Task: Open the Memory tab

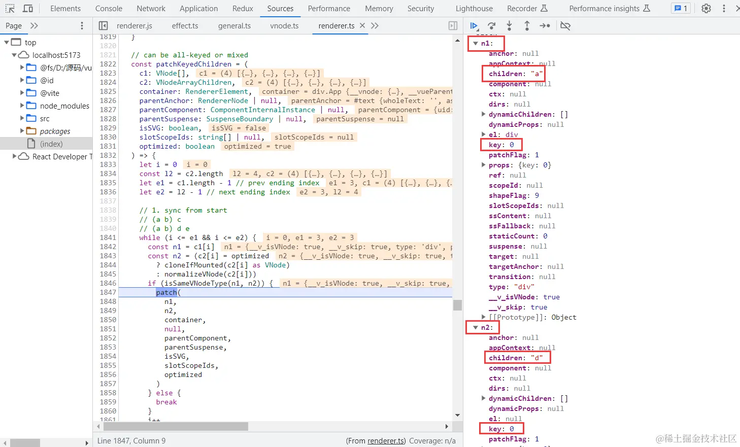Action: point(379,9)
